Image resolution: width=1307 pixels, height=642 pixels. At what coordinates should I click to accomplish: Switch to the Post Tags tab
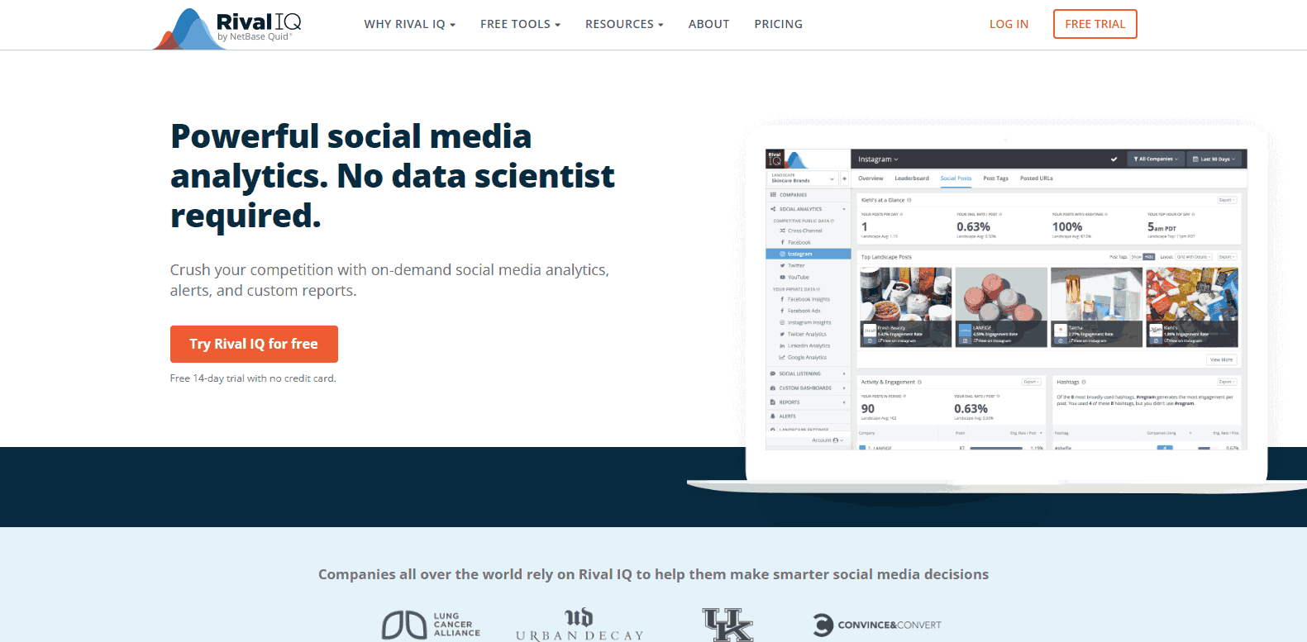tap(995, 178)
